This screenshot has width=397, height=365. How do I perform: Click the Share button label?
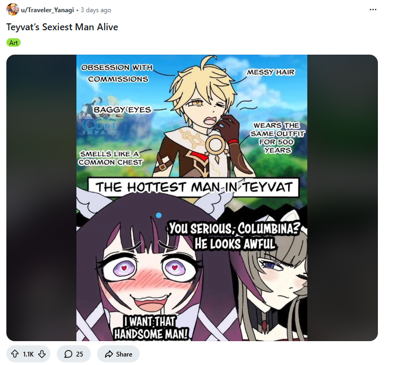124,354
